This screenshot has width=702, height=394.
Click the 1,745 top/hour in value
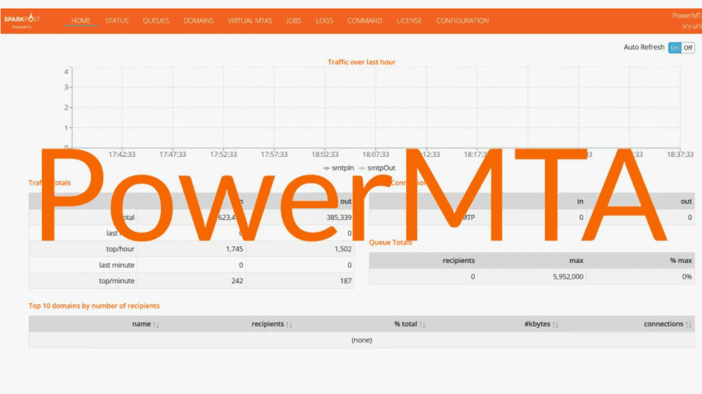[234, 249]
